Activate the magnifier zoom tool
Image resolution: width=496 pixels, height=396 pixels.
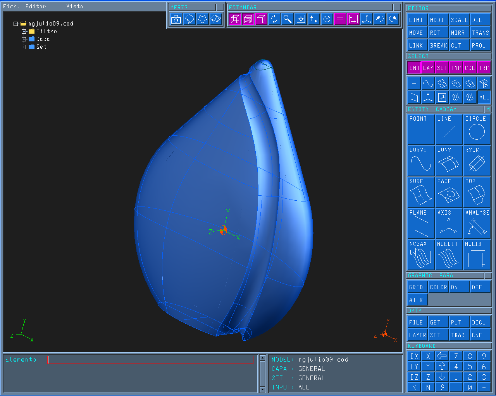288,19
